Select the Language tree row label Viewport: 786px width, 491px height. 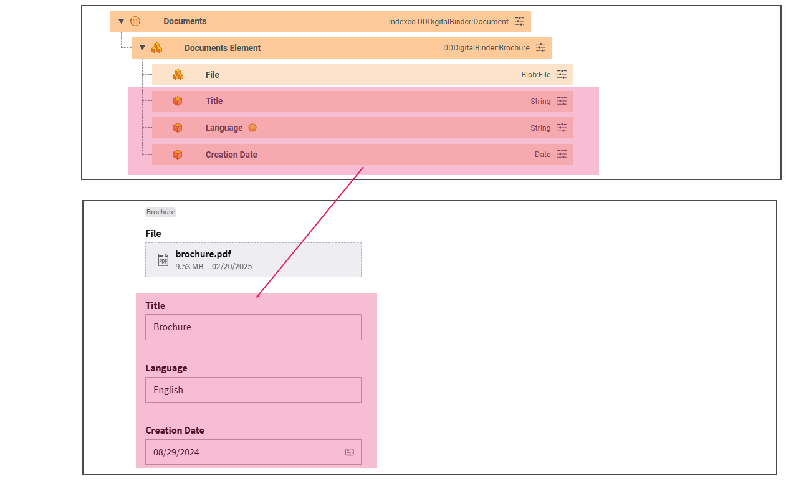pos(224,128)
